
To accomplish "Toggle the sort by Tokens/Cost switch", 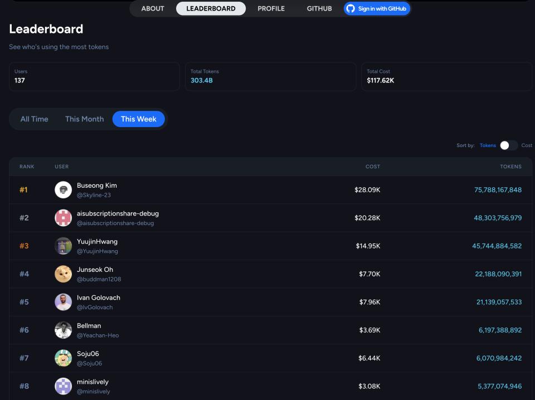I will pos(508,145).
